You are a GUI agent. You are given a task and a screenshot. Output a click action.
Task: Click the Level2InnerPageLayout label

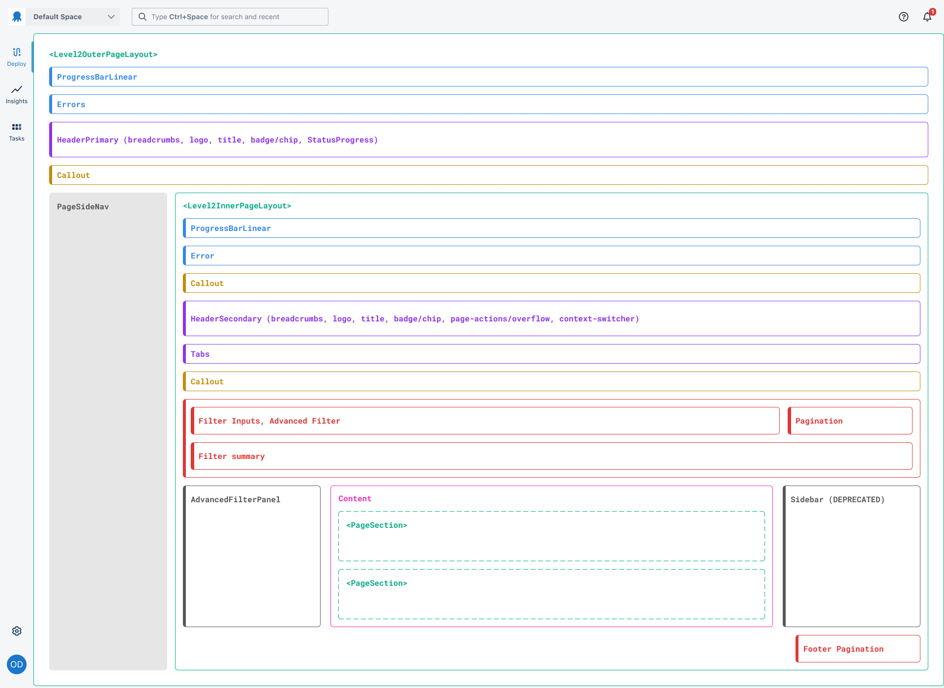click(x=237, y=206)
